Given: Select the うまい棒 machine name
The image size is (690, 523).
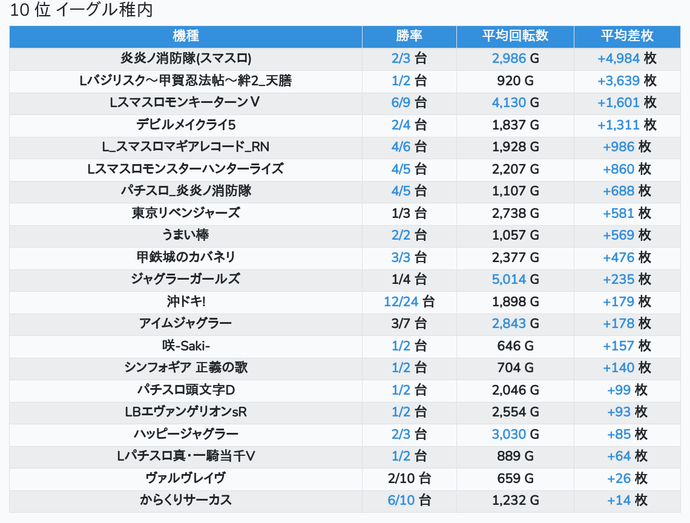Looking at the screenshot, I should click(x=186, y=235).
